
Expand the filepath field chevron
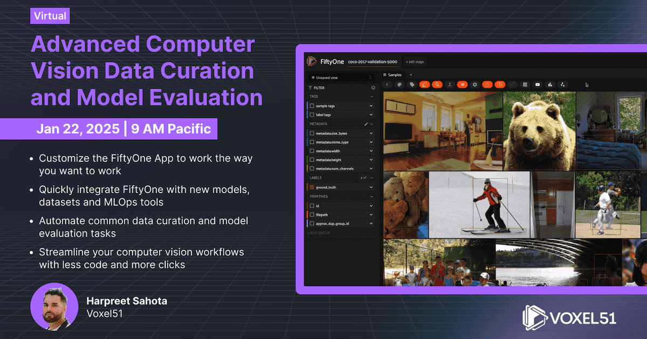[371, 214]
